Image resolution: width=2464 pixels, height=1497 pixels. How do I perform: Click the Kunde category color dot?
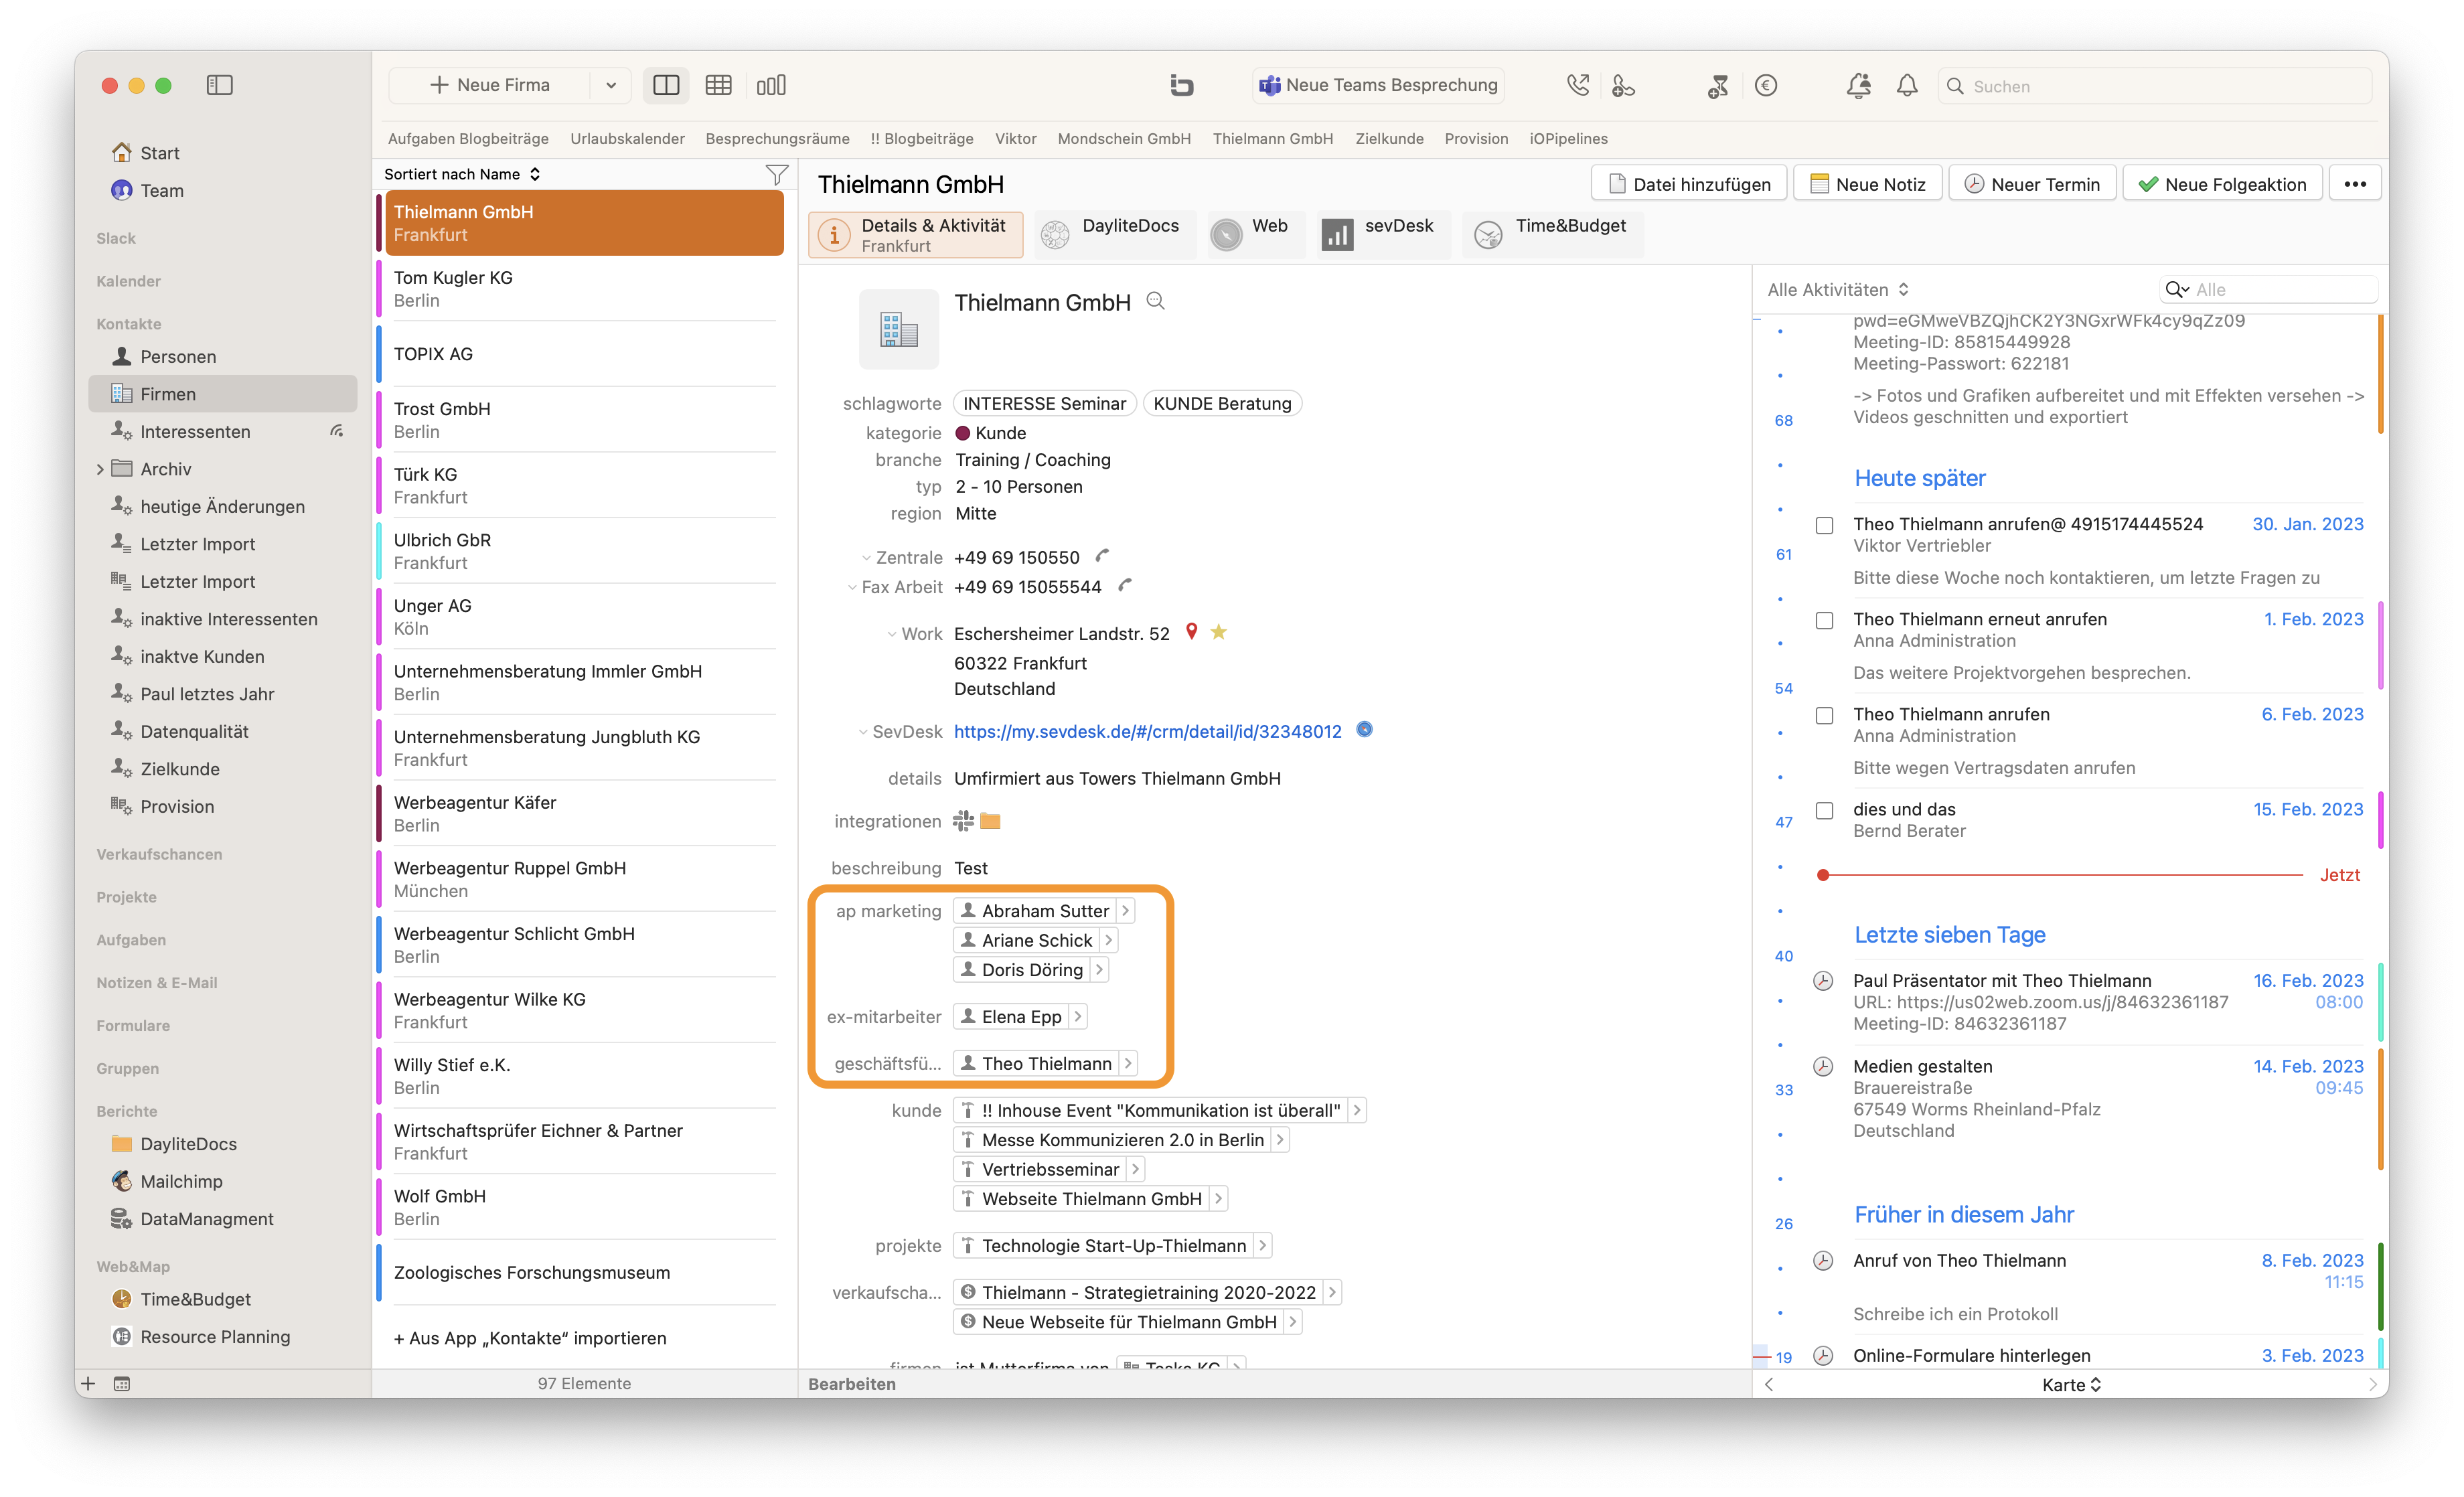pos(962,433)
